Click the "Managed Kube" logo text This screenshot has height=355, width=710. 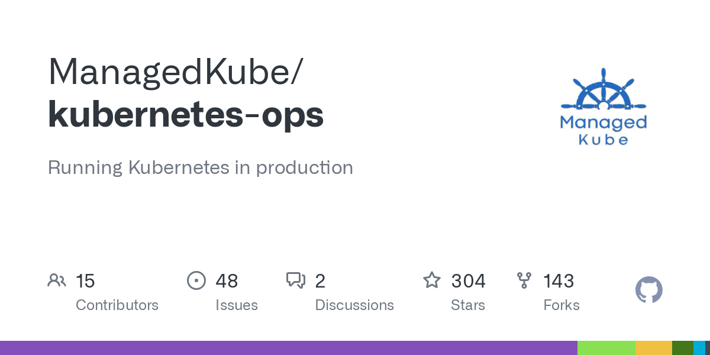[x=603, y=130]
